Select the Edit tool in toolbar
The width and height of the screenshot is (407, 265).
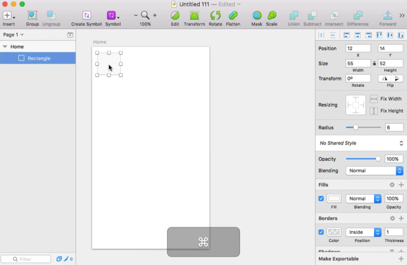point(175,16)
